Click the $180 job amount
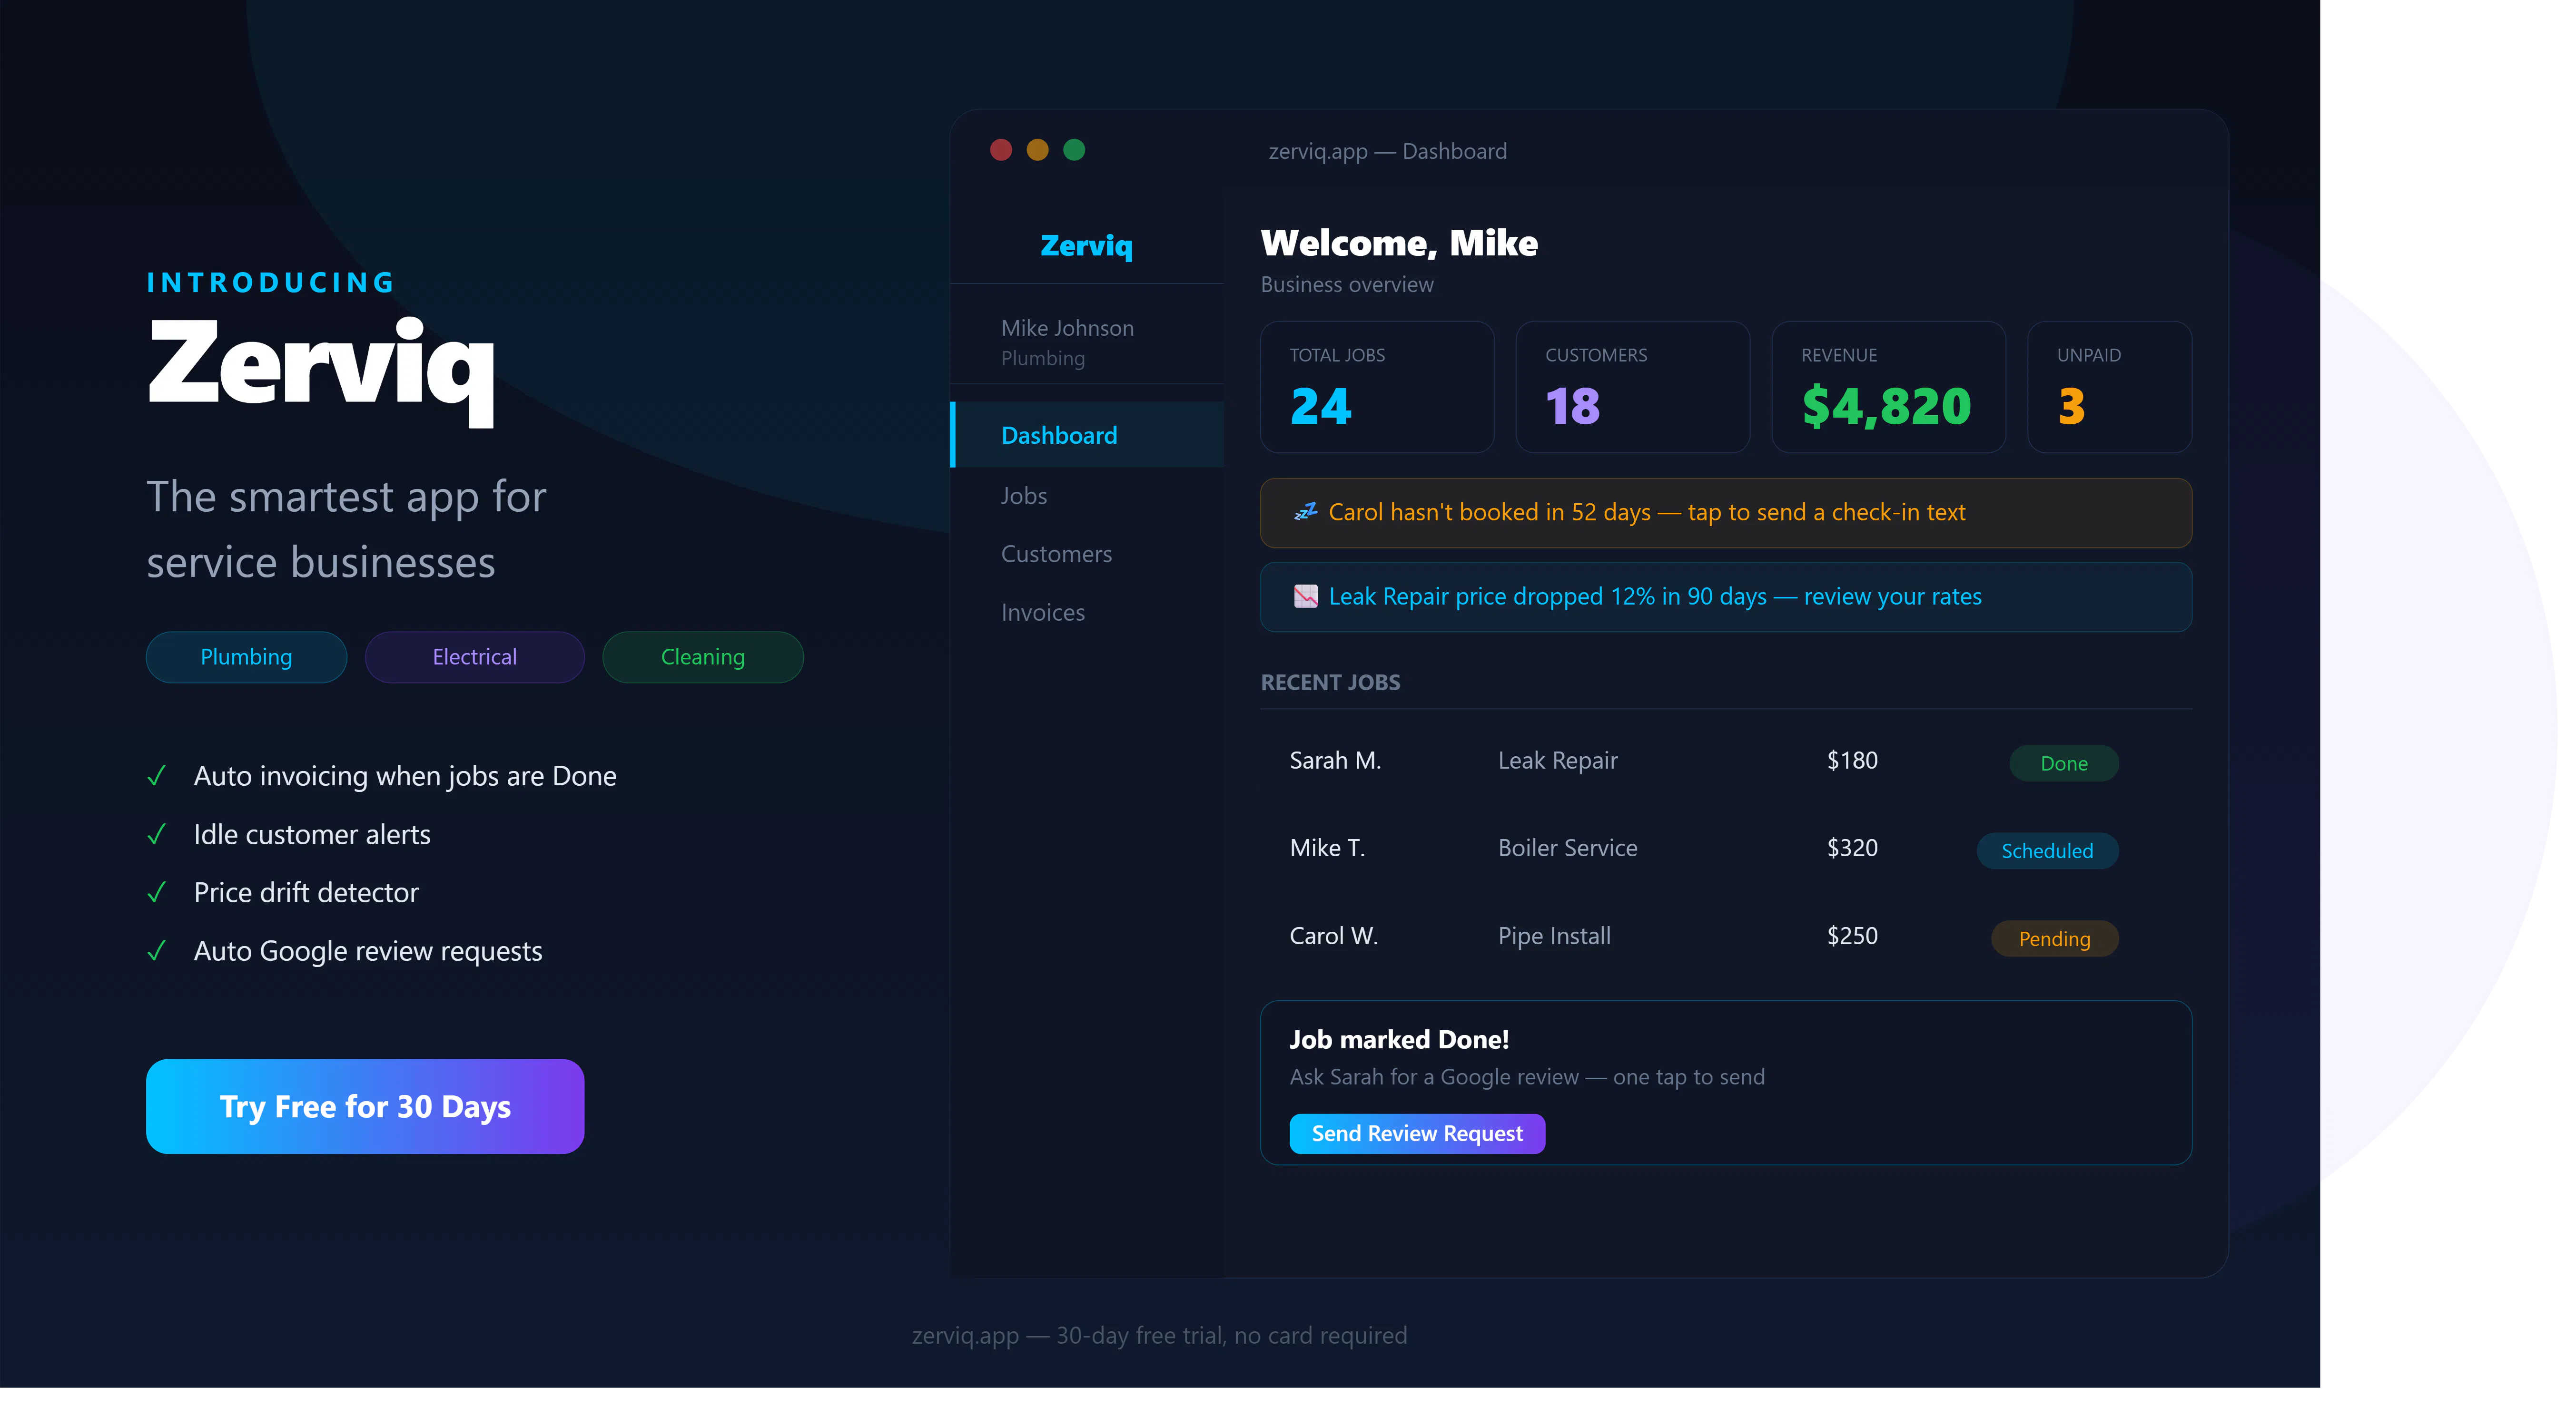2576x1406 pixels. pyautogui.click(x=1852, y=761)
